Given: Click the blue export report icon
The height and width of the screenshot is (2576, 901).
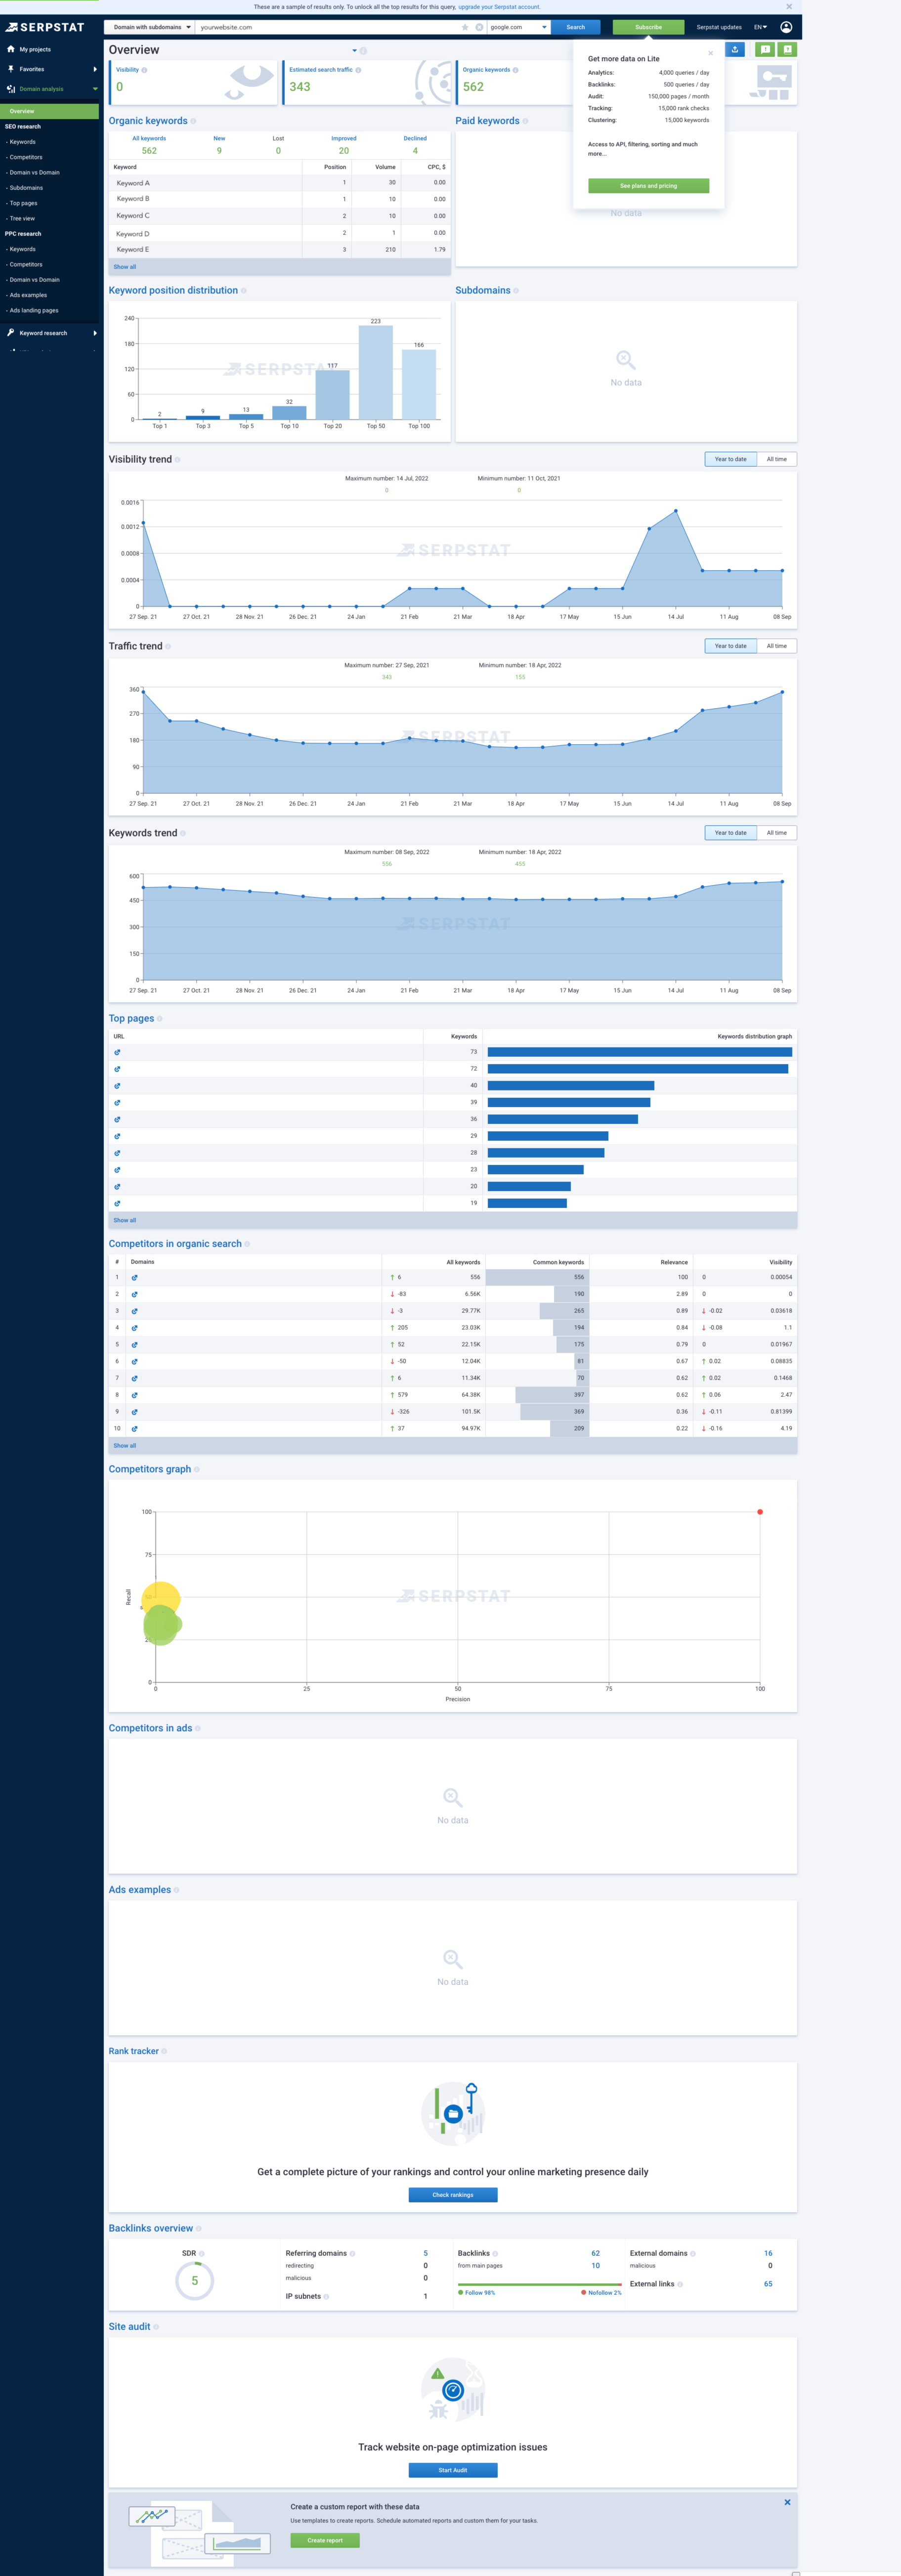Looking at the screenshot, I should tap(735, 49).
